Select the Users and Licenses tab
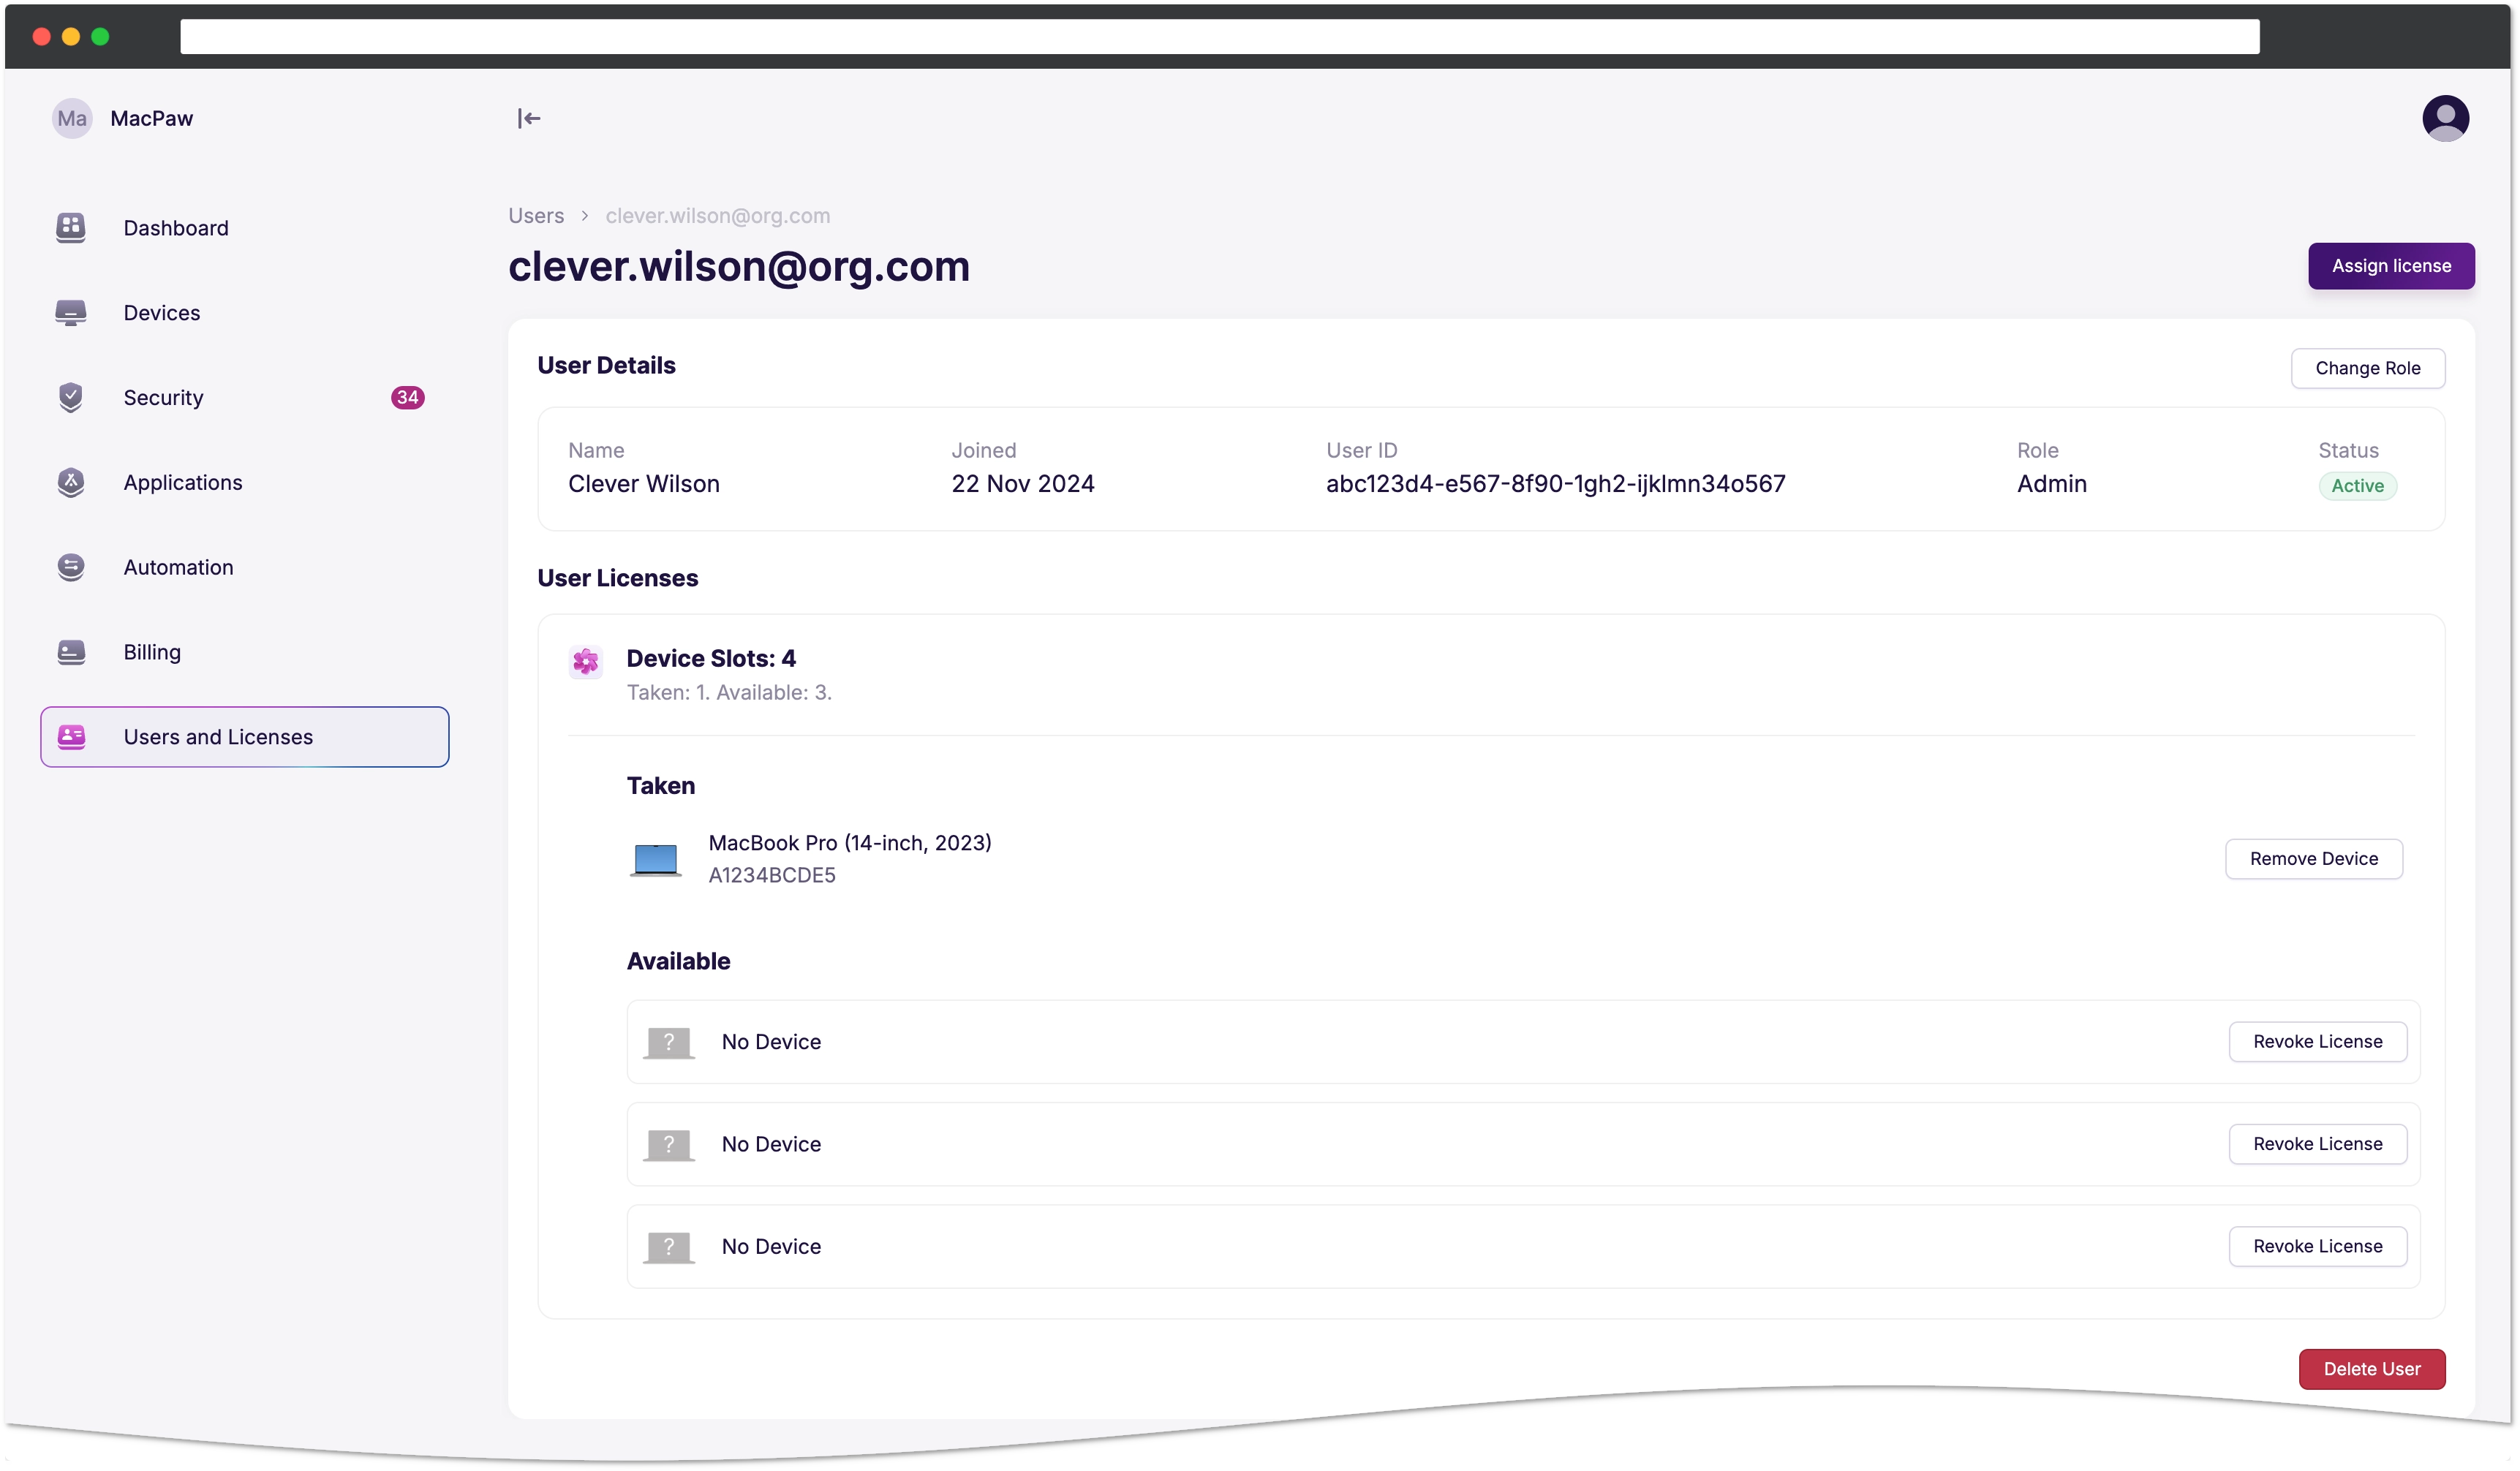 [244, 735]
